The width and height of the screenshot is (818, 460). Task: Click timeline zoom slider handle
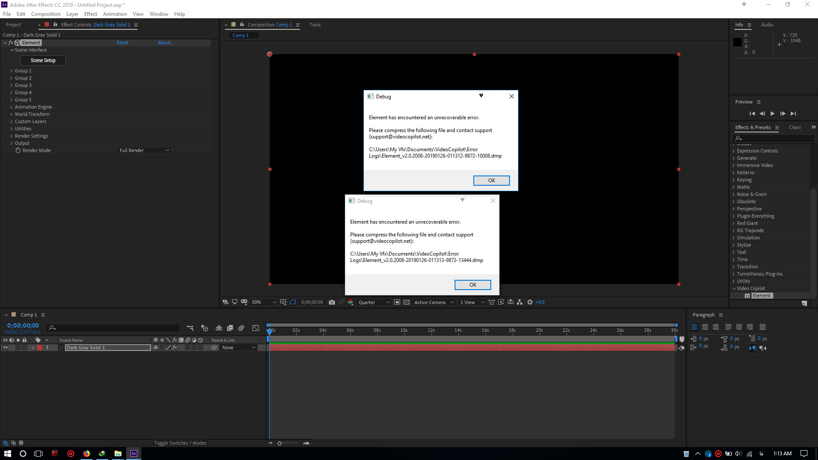pyautogui.click(x=279, y=443)
